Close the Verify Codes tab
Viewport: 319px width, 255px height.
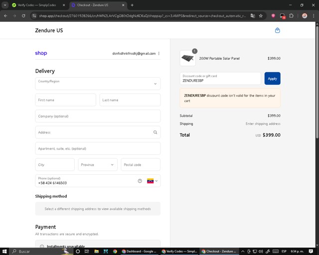[x=64, y=5]
